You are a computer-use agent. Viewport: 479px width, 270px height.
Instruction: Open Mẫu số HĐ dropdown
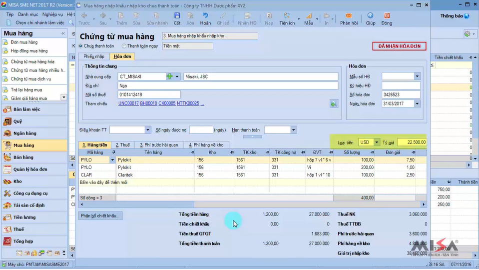417,76
